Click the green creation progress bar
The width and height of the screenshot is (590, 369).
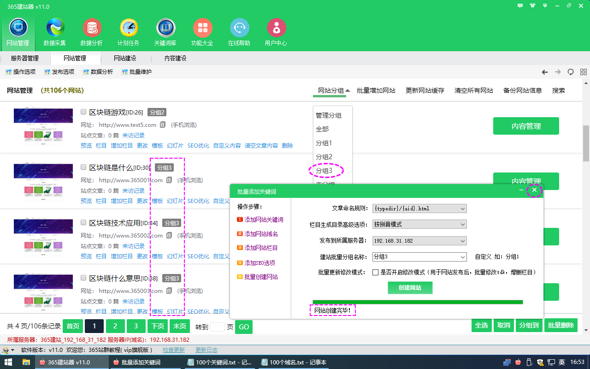[x=418, y=302]
